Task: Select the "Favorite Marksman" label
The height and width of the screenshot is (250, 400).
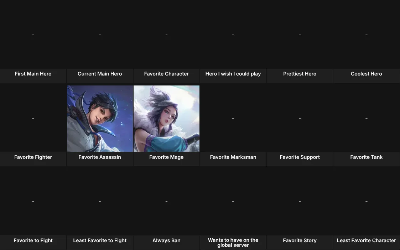Action: [x=233, y=157]
